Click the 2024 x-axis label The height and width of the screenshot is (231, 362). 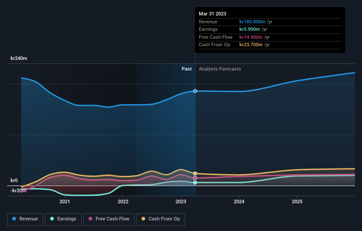pos(239,202)
